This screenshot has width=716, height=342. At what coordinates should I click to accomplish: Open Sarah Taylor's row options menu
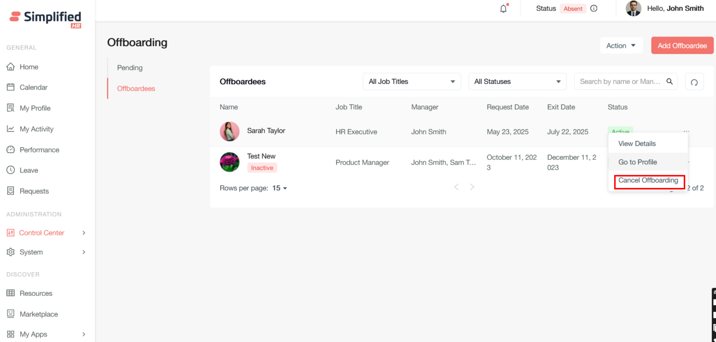coord(686,131)
